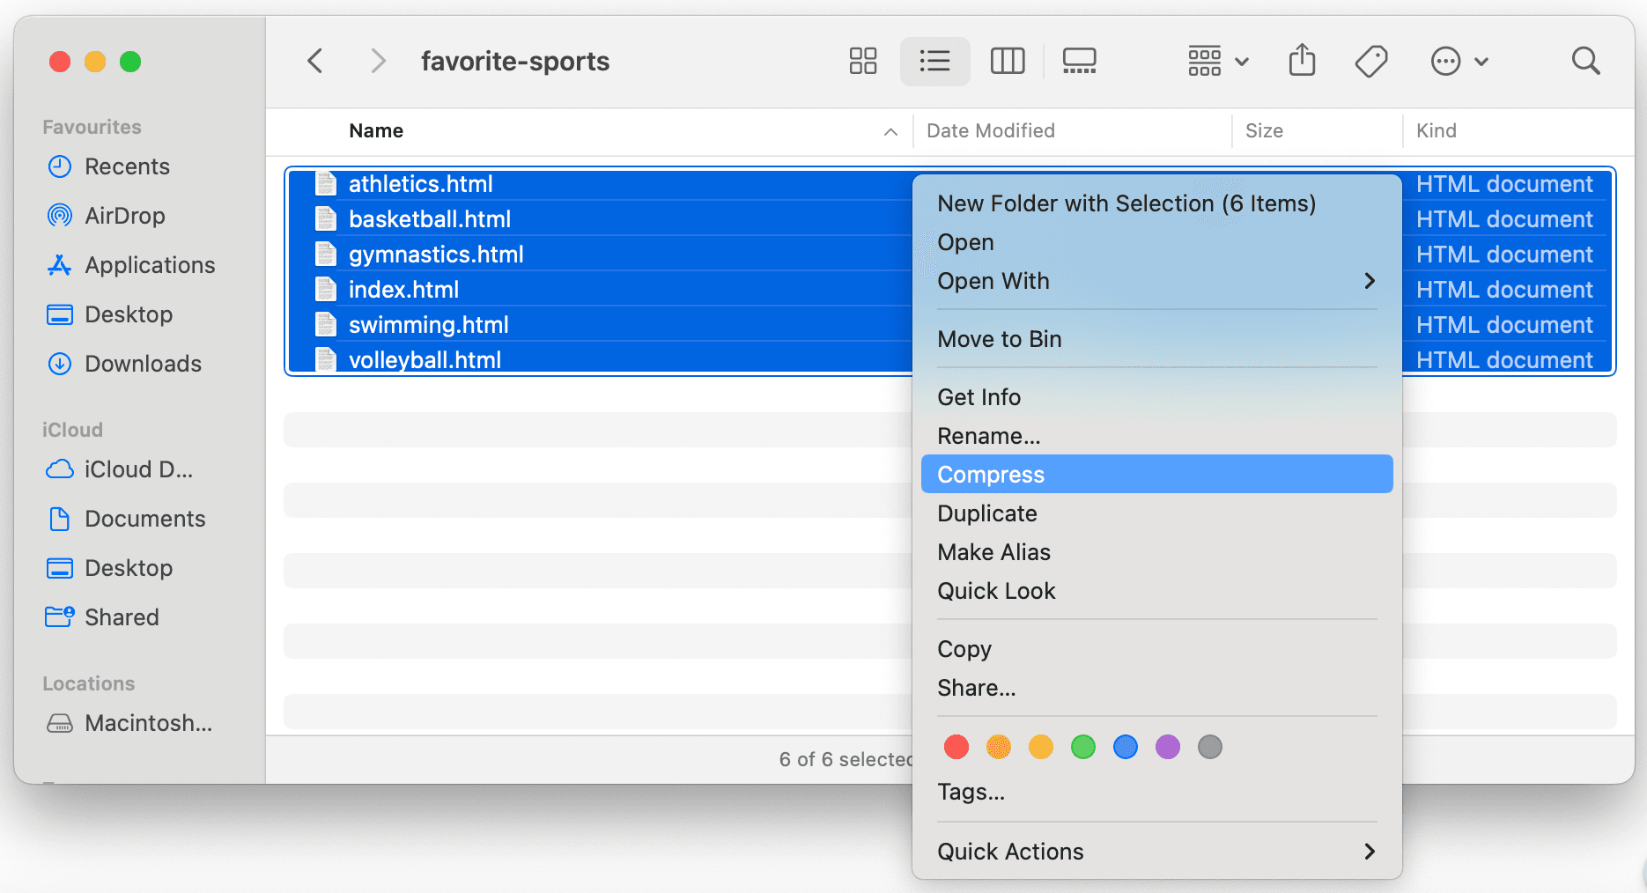The image size is (1647, 893).
Task: Open Shared in the sidebar
Action: pyautogui.click(x=102, y=617)
